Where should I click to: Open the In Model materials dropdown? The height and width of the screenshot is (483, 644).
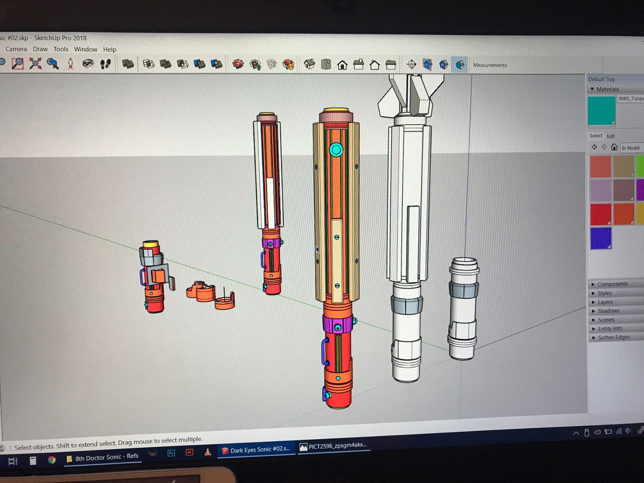632,148
